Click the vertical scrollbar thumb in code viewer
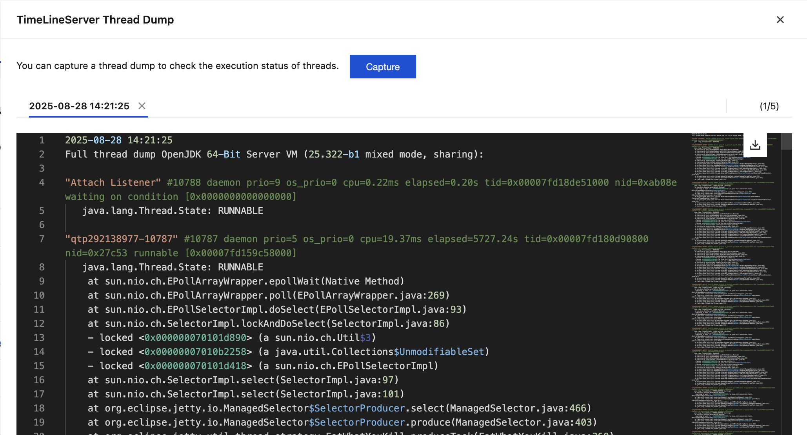This screenshot has width=807, height=435. (786, 141)
